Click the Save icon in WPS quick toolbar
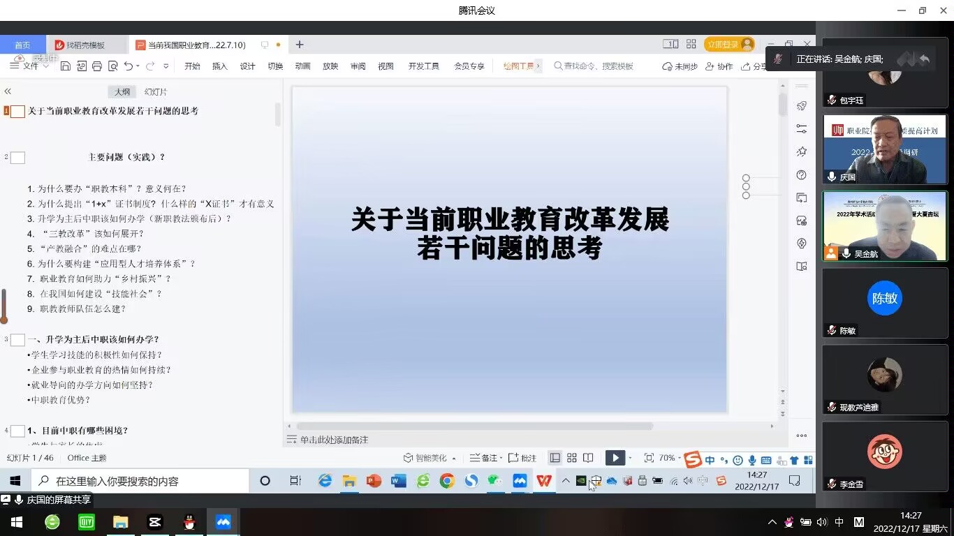The height and width of the screenshot is (536, 954). click(x=66, y=66)
